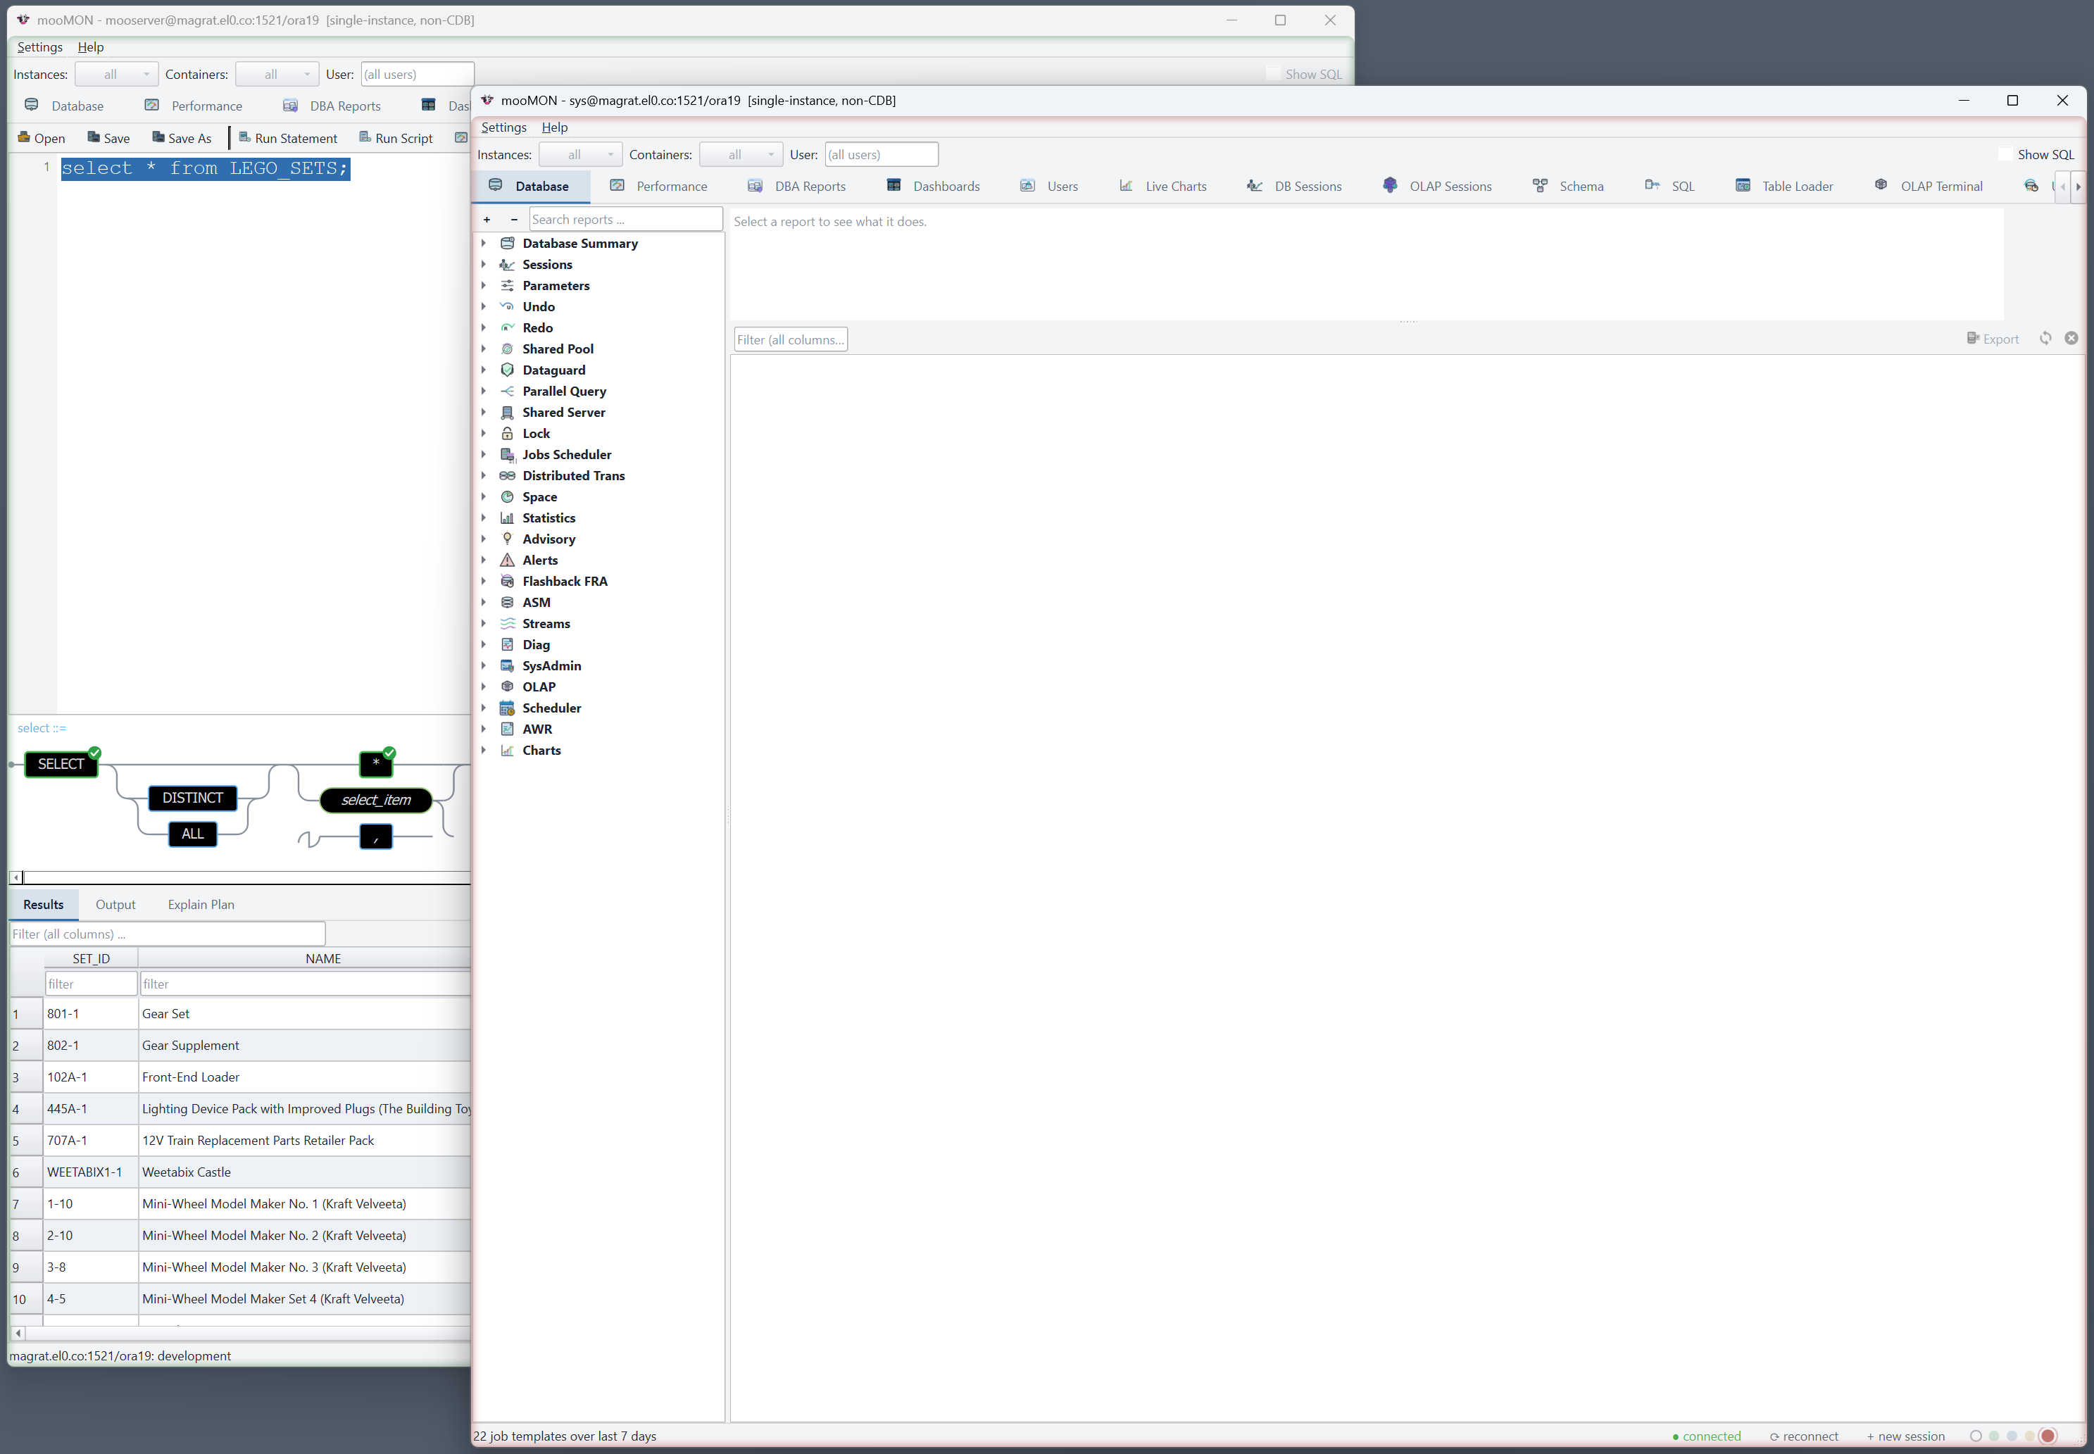Click the Parallel Query icon
This screenshot has width=2094, height=1454.
508,391
